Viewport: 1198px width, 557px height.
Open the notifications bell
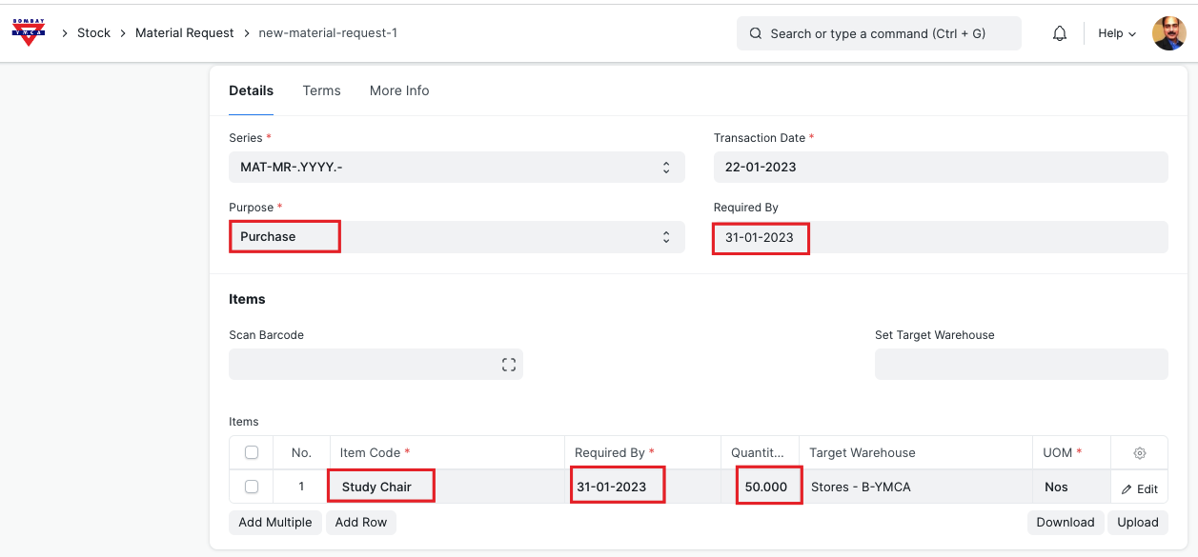pyautogui.click(x=1060, y=33)
